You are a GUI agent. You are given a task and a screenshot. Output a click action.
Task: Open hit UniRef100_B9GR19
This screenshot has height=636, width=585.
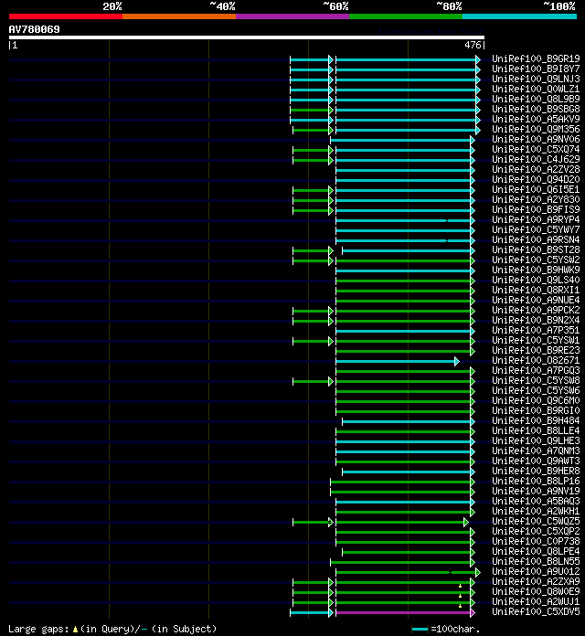(536, 59)
